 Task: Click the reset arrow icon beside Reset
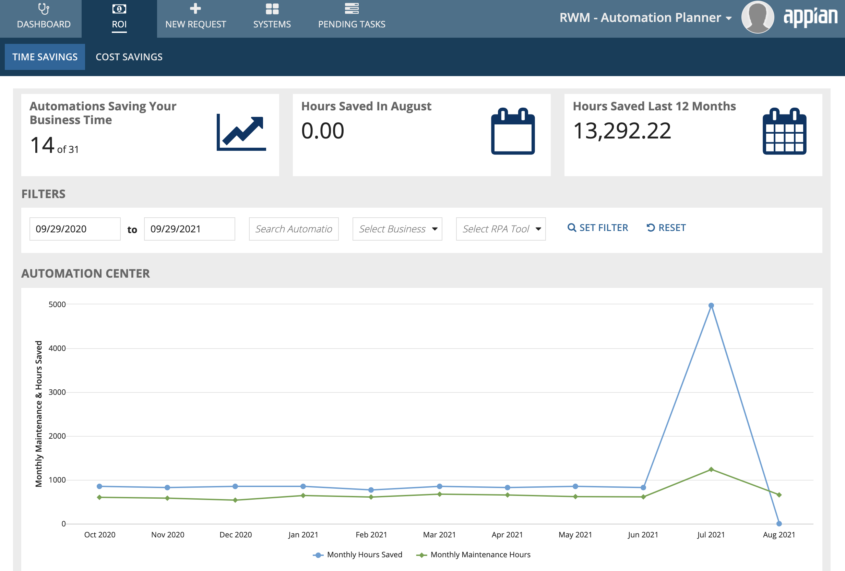pos(651,228)
